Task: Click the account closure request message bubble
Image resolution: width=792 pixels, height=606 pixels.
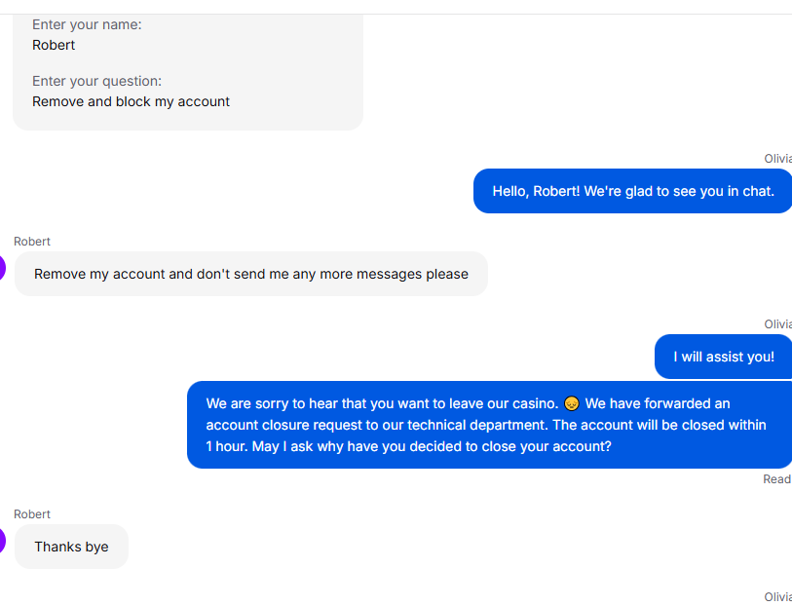Action: coord(489,425)
